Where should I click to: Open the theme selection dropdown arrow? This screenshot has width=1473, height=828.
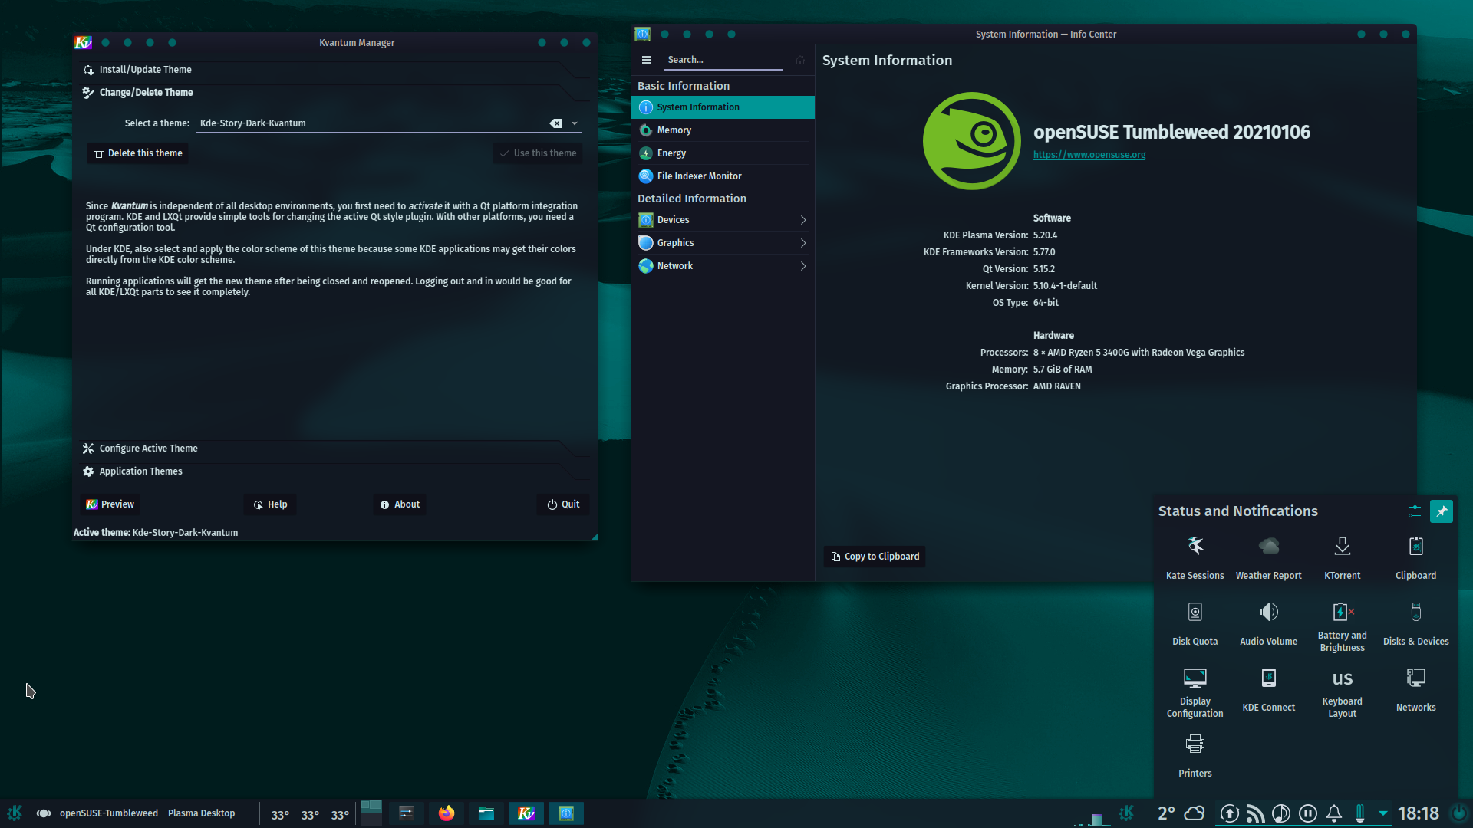coord(575,123)
